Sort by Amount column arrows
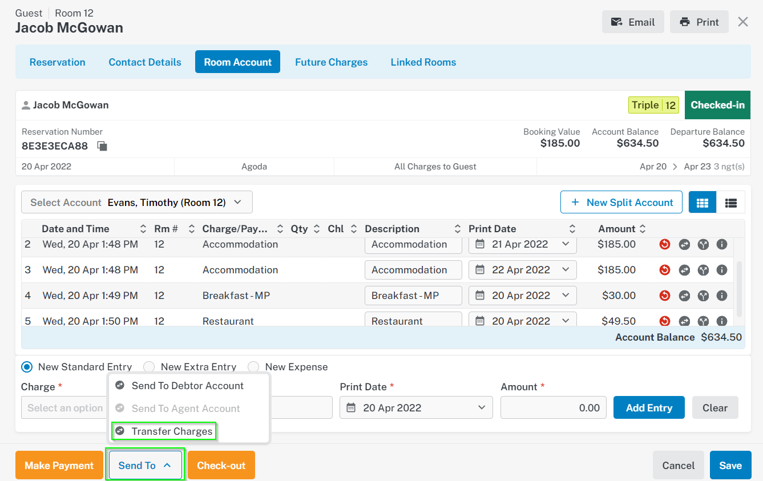Image resolution: width=763 pixels, height=481 pixels. click(x=643, y=229)
